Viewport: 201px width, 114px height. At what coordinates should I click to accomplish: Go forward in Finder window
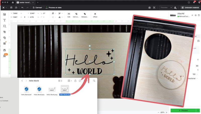(x=26, y=81)
